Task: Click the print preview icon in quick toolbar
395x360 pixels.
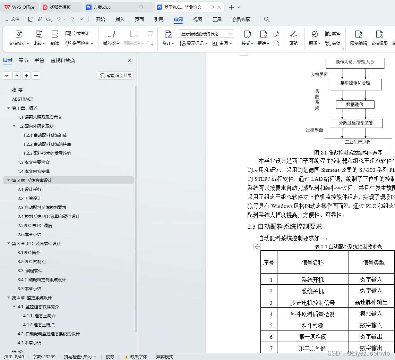Action: coord(49,19)
